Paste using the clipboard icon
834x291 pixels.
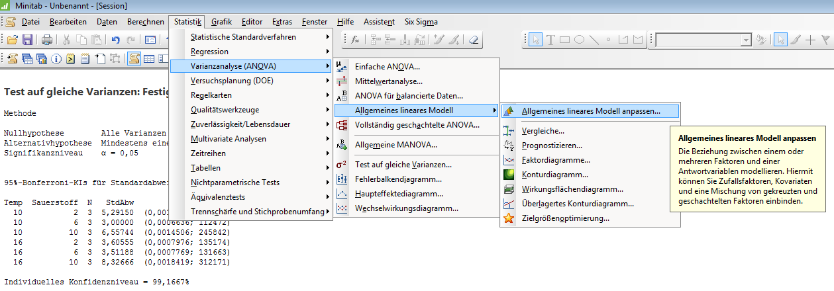pos(96,40)
